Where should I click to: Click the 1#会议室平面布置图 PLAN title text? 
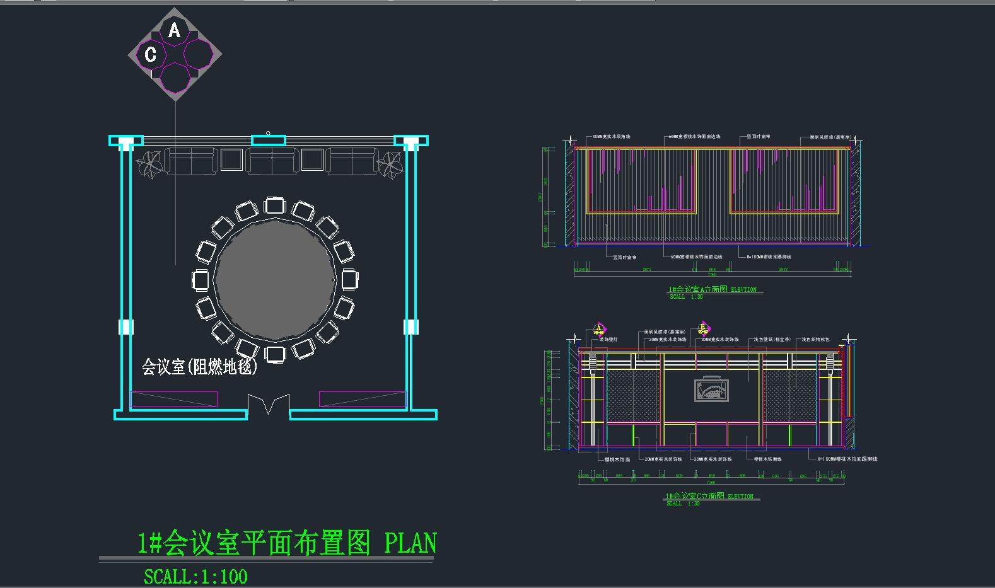(x=287, y=543)
